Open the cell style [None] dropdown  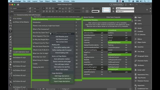(x=135, y=8)
